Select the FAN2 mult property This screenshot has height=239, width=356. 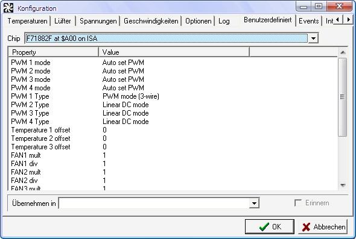26,172
